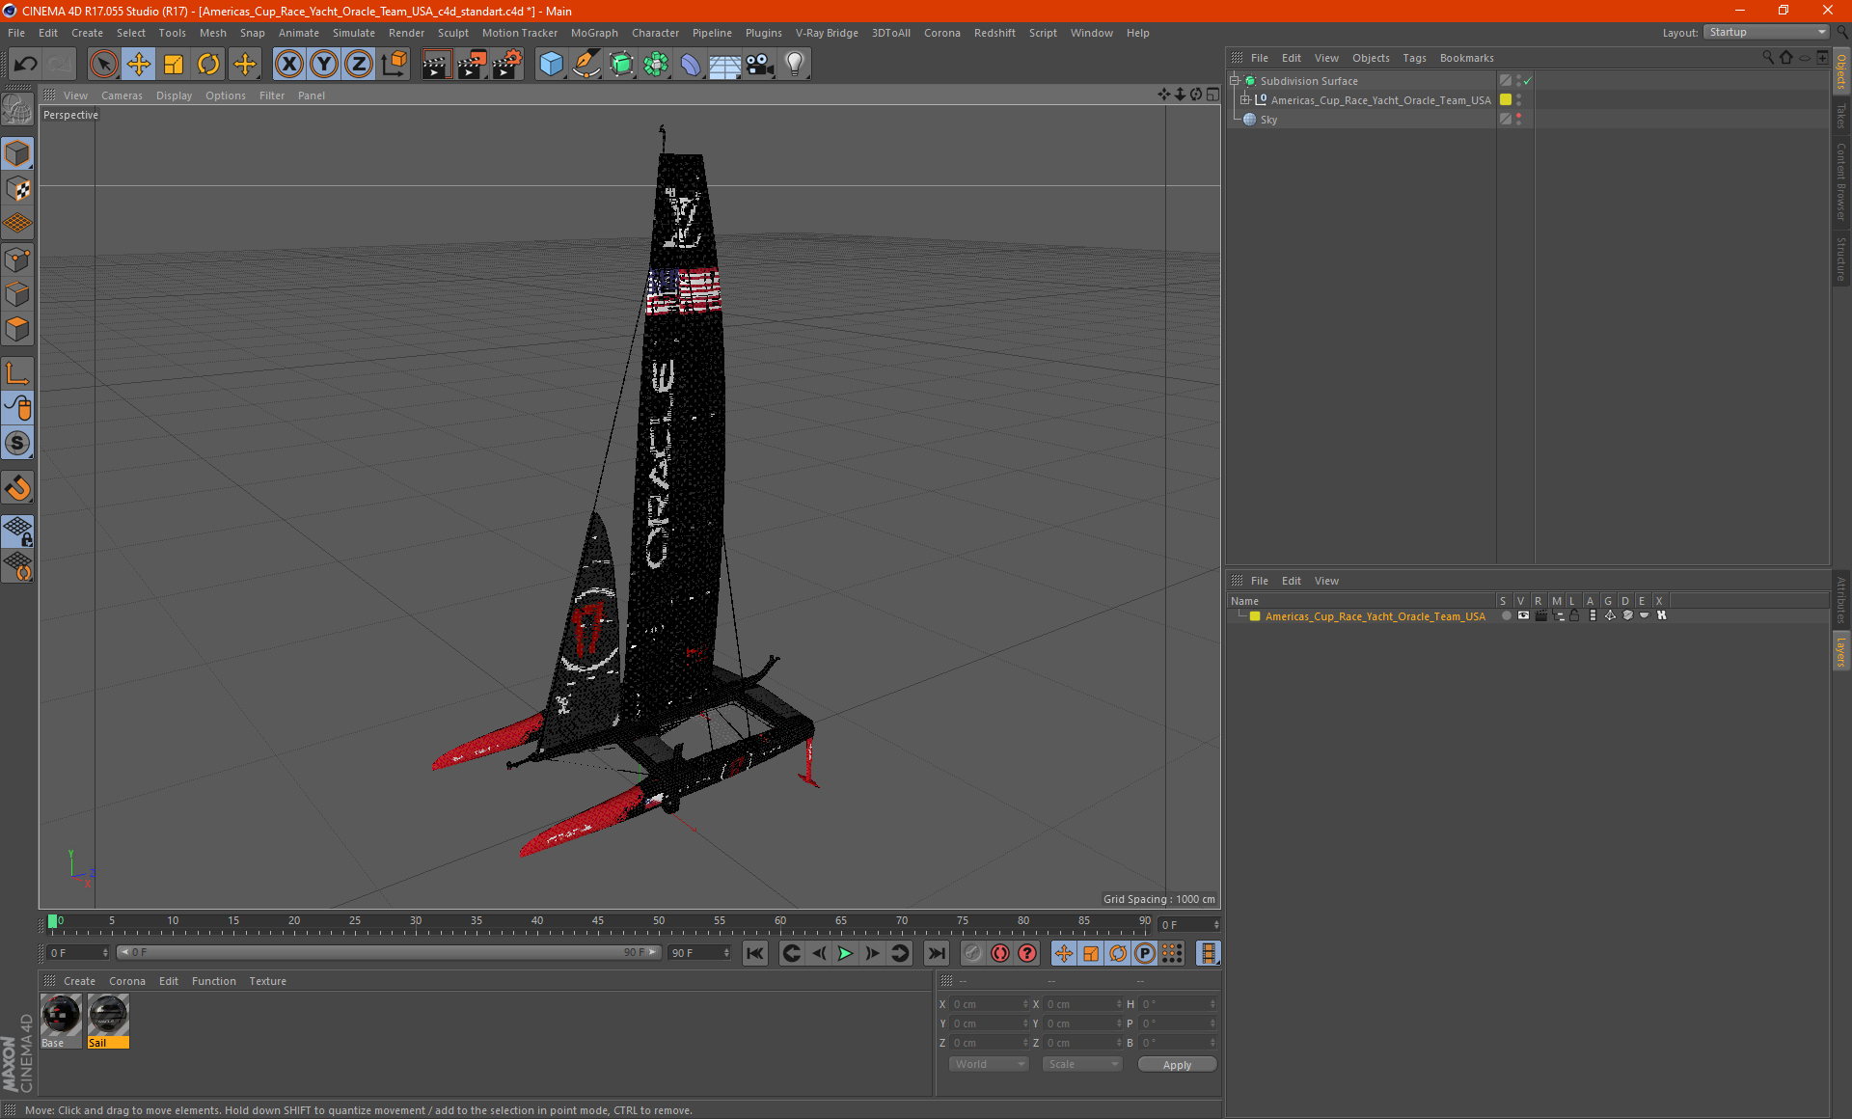Select the Move tool
Viewport: 1852px width, 1119px height.
pos(139,65)
